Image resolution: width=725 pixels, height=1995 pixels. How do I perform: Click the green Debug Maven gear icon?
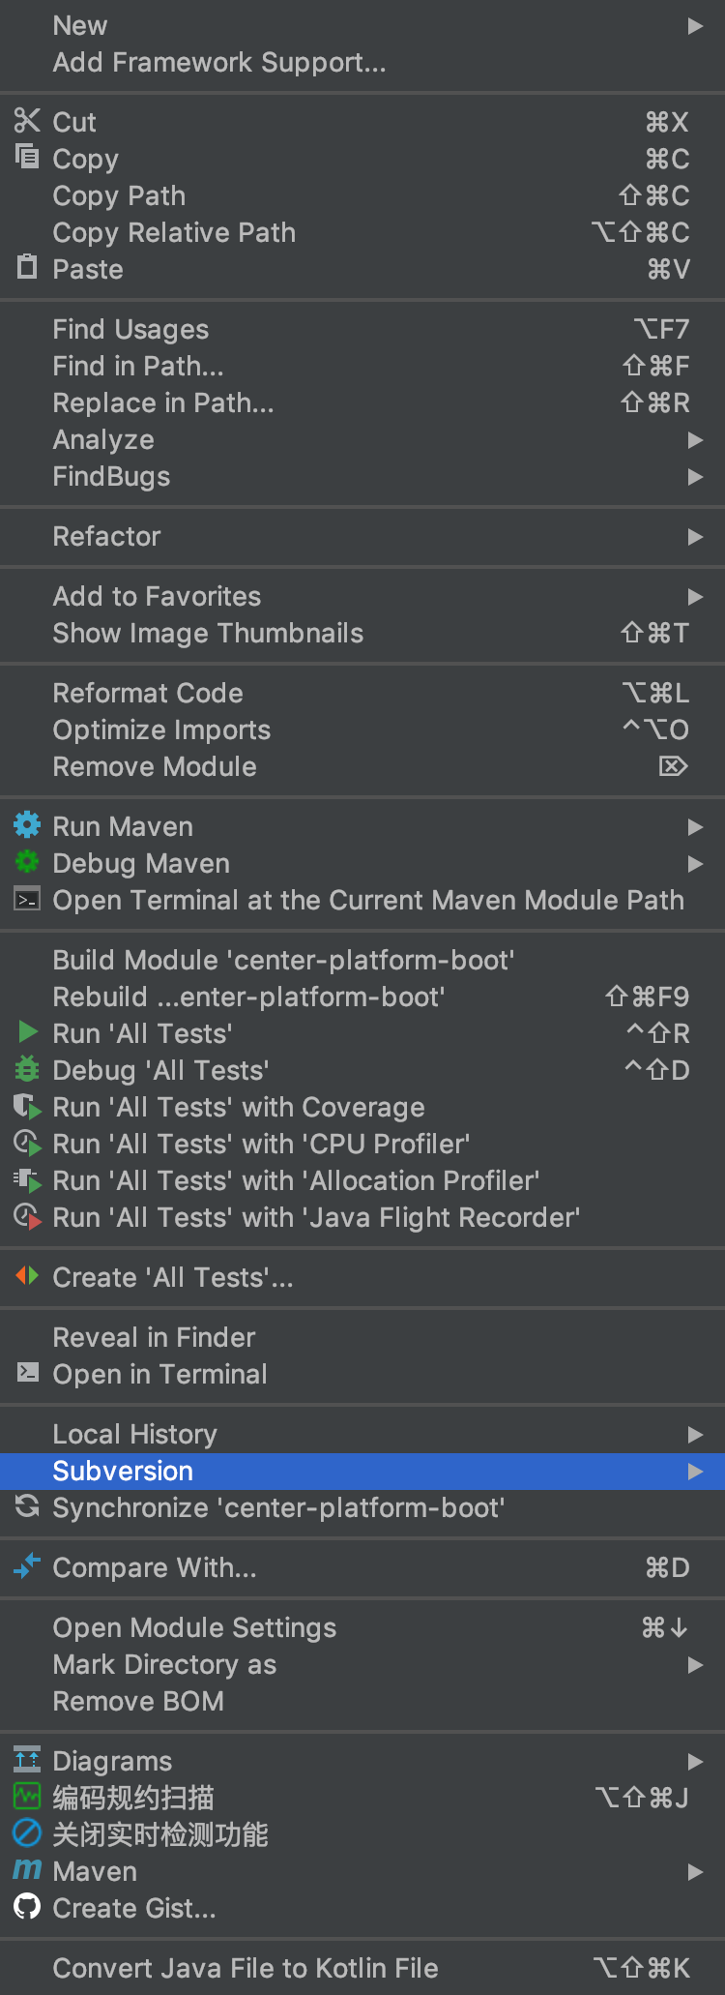(27, 862)
